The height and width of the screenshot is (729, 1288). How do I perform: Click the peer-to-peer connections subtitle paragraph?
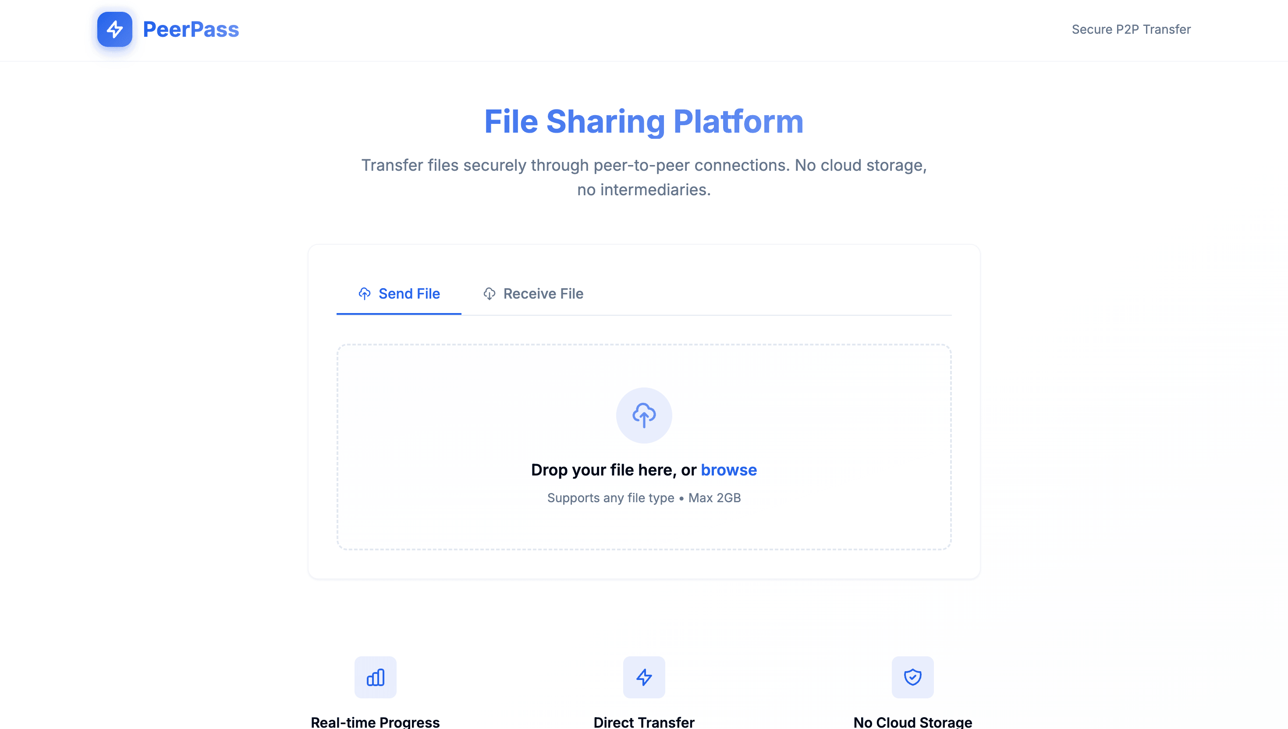tap(644, 177)
